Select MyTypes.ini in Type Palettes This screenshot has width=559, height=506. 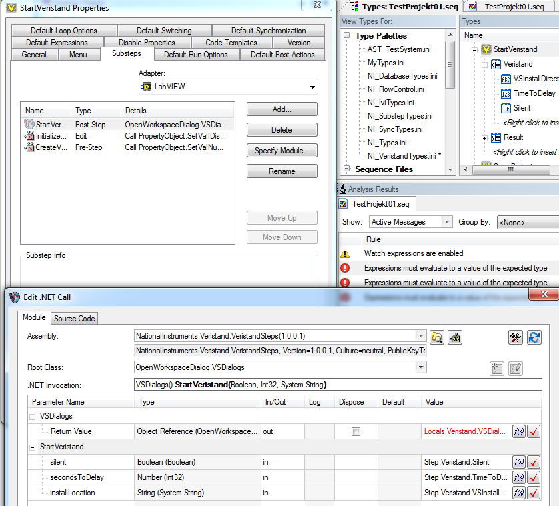[386, 63]
